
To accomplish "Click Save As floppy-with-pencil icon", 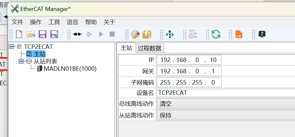I will tap(54, 34).
